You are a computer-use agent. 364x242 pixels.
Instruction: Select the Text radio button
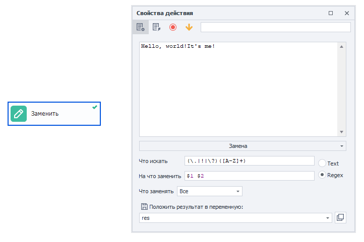click(x=322, y=163)
